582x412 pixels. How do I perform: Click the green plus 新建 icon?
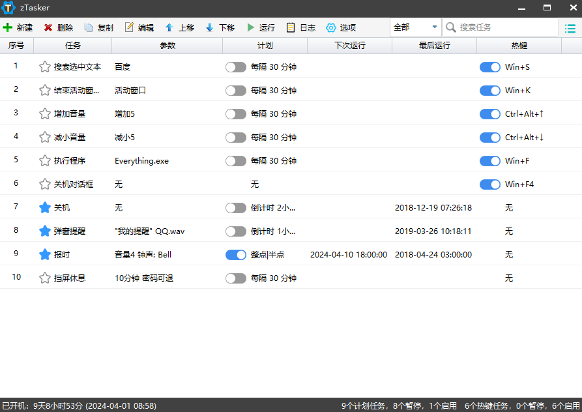[8, 27]
